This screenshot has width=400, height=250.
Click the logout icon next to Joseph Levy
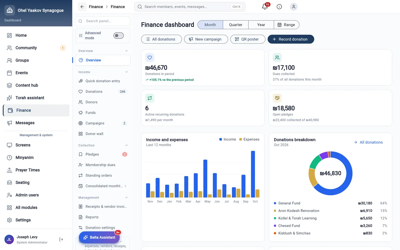point(61,239)
